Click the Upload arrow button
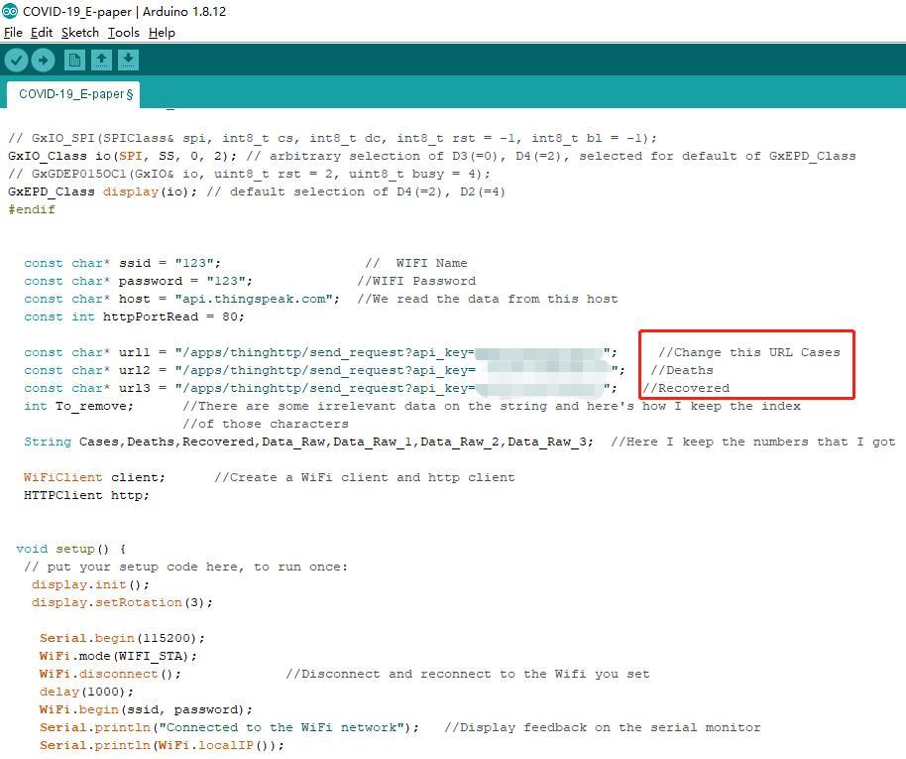Image resolution: width=906 pixels, height=759 pixels. tap(43, 60)
